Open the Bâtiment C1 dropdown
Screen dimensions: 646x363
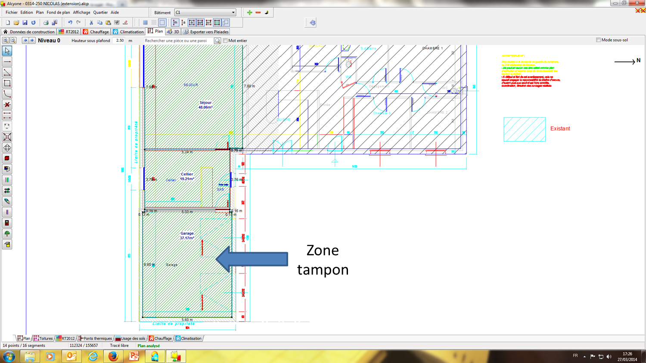point(205,12)
